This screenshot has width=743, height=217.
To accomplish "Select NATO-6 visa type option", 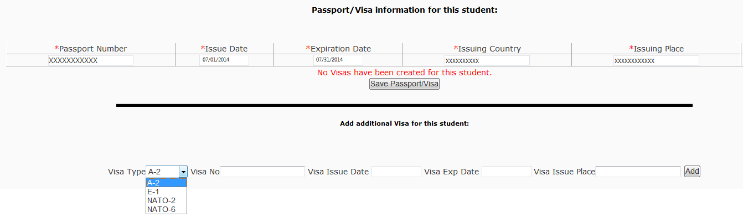I will (x=166, y=209).
